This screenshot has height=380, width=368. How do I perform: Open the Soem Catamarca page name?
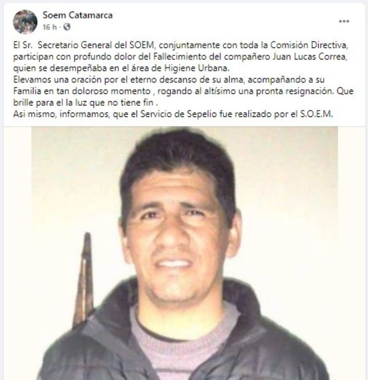[x=78, y=15]
